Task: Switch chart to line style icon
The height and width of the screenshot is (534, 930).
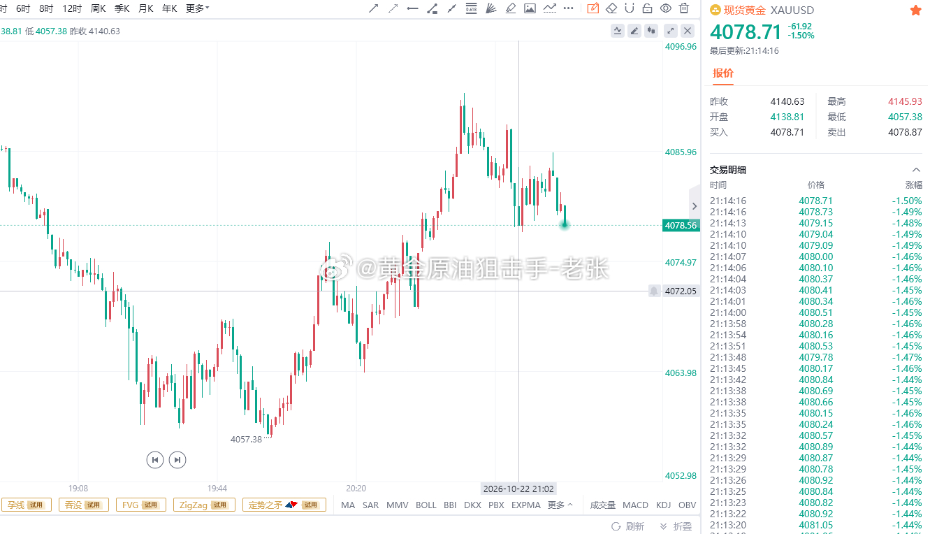Action: coord(618,31)
